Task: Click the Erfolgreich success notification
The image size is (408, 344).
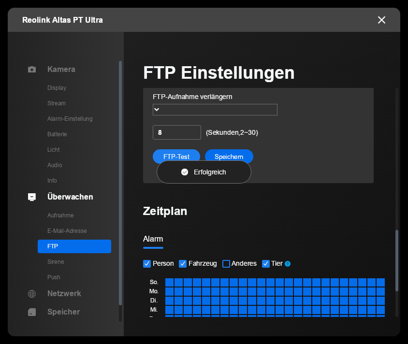Action: pos(204,172)
